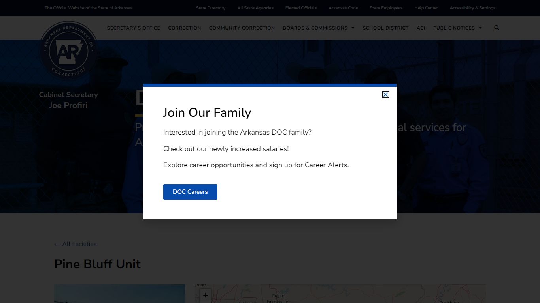This screenshot has height=303, width=540.
Task: Open the State Directory link
Action: (211, 8)
